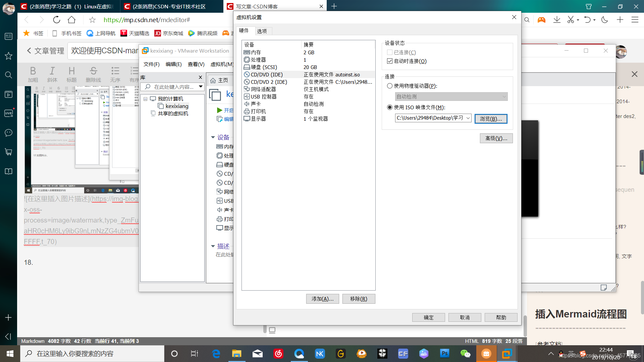Click the 确定 button
The width and height of the screenshot is (644, 362).
pos(428,317)
